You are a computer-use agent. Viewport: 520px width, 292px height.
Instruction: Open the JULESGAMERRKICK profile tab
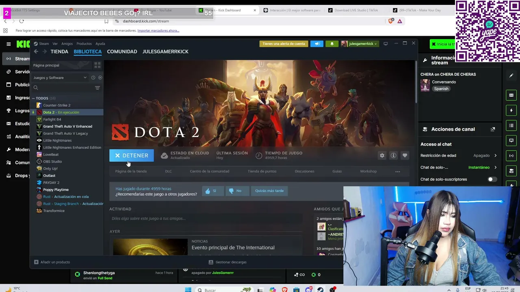click(x=165, y=52)
